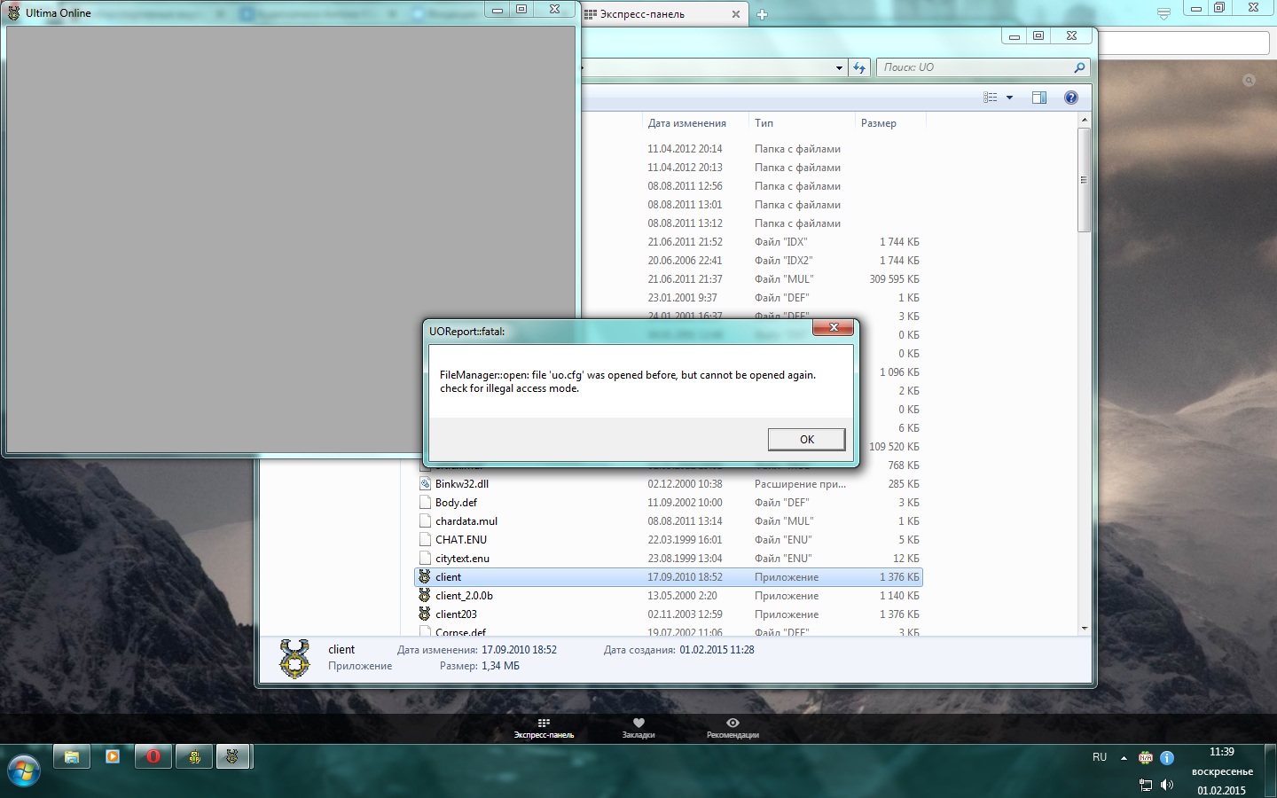Click the Explorer vertical scrollbar thumb
Image resolution: width=1277 pixels, height=798 pixels.
pyautogui.click(x=1084, y=180)
